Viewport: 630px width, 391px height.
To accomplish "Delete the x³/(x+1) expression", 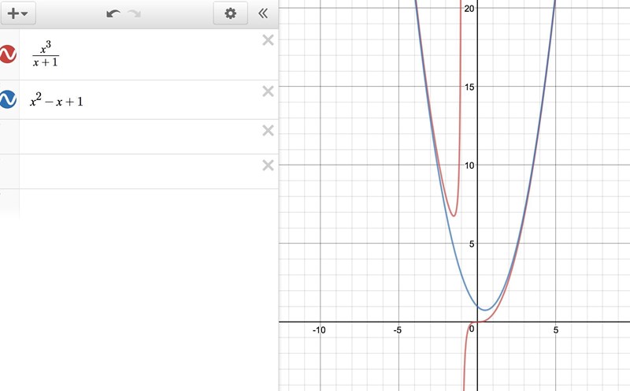I will pos(268,41).
